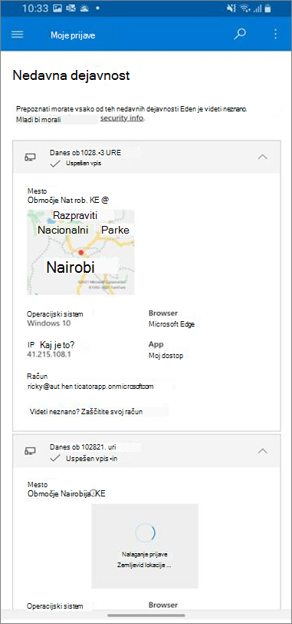Image resolution: width=292 pixels, height=624 pixels.
Task: Select the IP address 41.215.108.1
Action: tap(49, 354)
